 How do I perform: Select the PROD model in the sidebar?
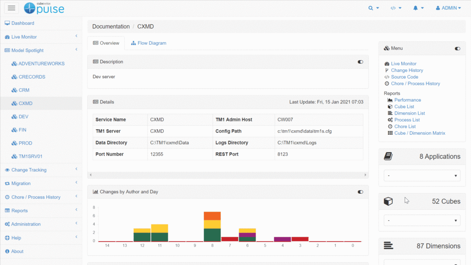pos(25,143)
